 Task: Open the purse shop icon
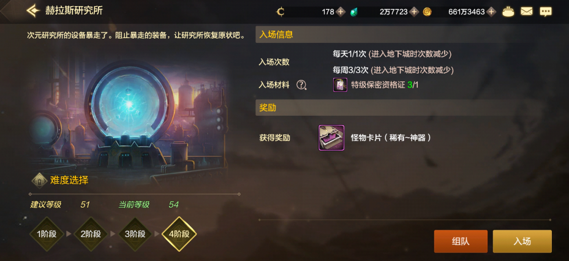508,12
